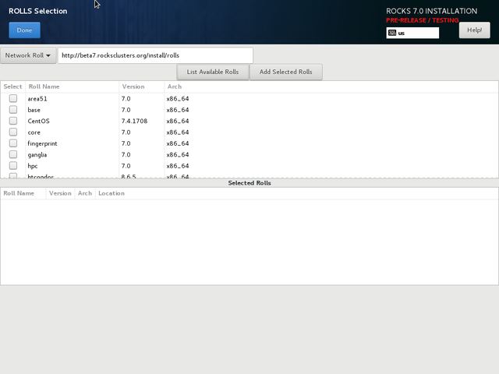Toggle the fingerprint roll checkbox
The height and width of the screenshot is (374, 499).
tap(13, 143)
